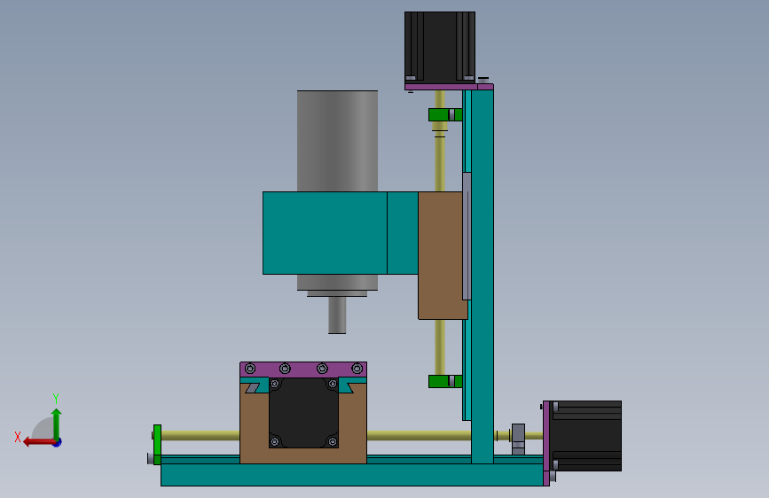The height and width of the screenshot is (498, 769).
Task: Select the gray linear rail on the column
Action: pos(467,236)
